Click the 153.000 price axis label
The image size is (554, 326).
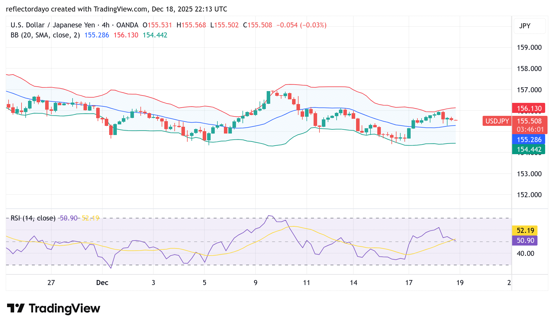(529, 174)
